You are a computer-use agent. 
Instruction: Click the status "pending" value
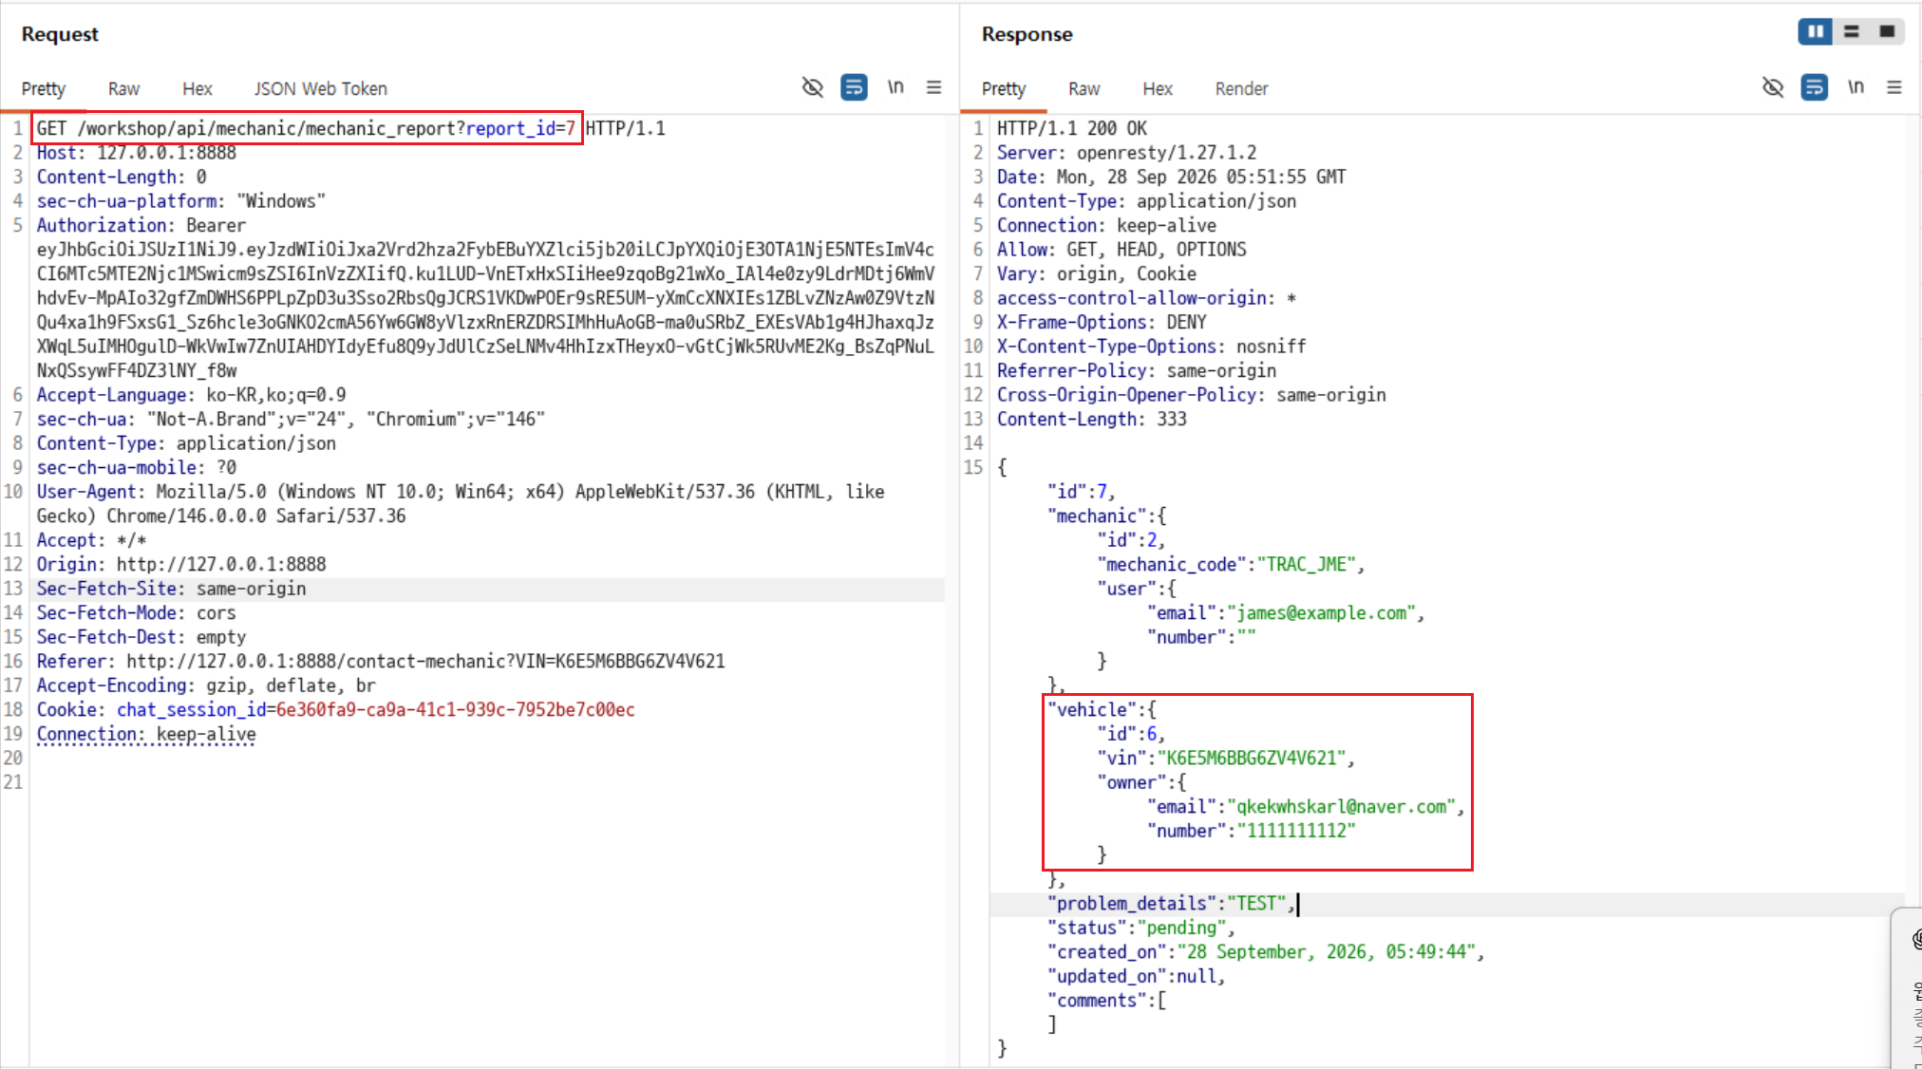1181,928
